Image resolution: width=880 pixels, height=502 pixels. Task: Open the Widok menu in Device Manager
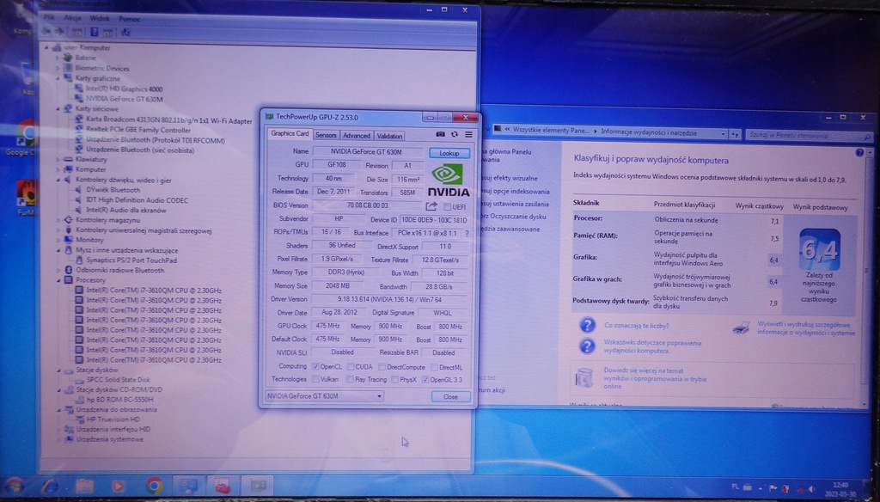coord(100,19)
